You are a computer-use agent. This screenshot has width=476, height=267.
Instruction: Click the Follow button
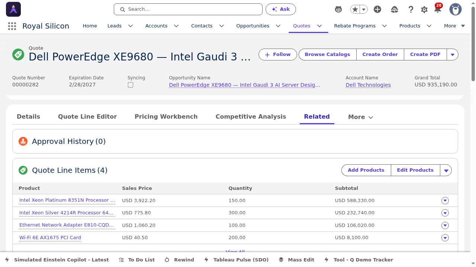(x=278, y=55)
